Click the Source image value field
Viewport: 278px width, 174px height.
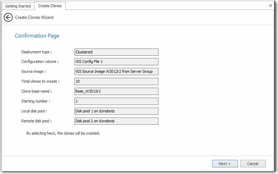[x=116, y=72]
